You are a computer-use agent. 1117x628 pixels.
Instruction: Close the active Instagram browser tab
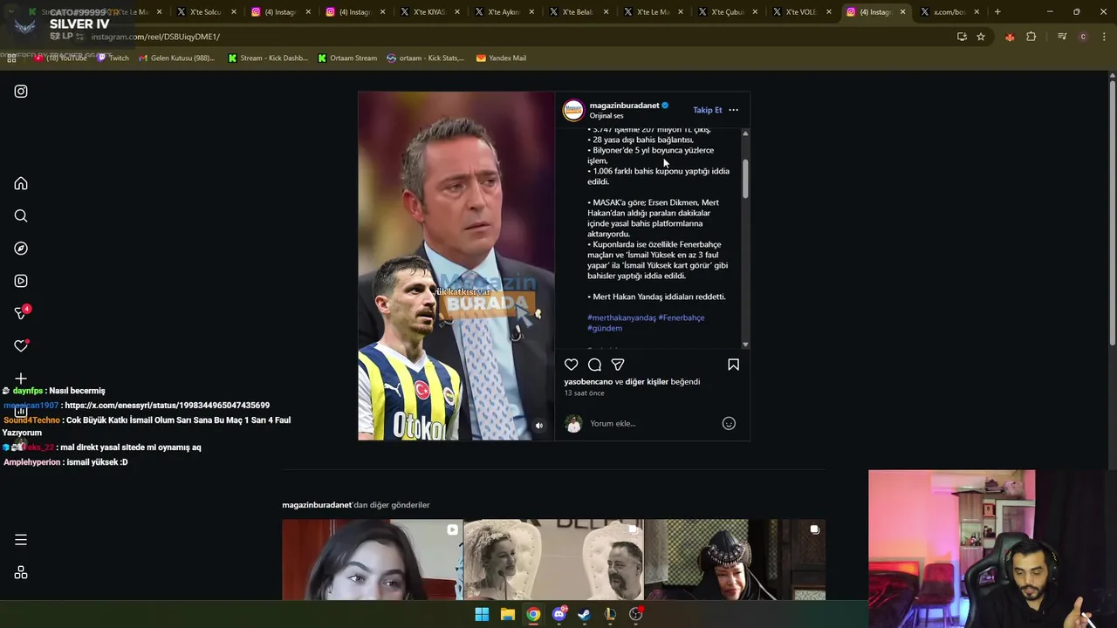pos(902,12)
